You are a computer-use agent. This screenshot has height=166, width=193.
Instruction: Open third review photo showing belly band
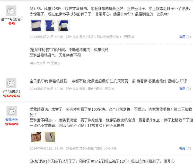tap(64, 25)
